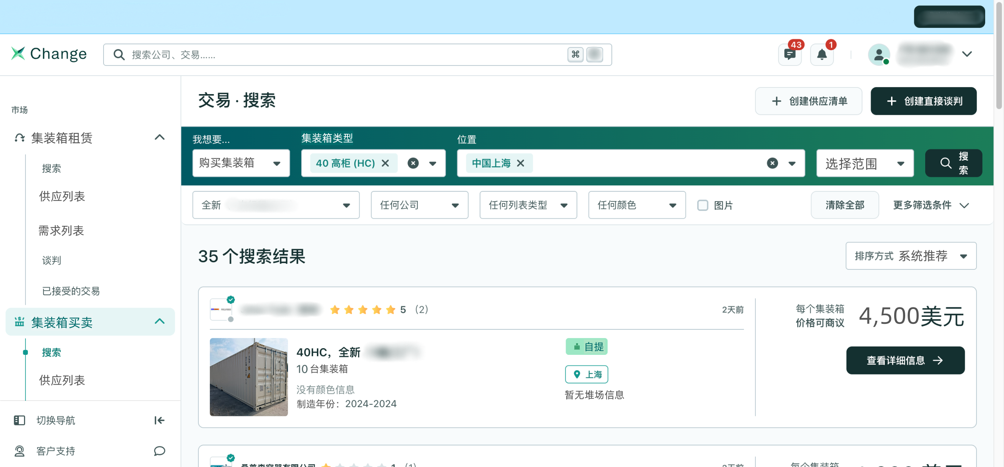
Task: Clear all location selections
Action: coord(772,163)
